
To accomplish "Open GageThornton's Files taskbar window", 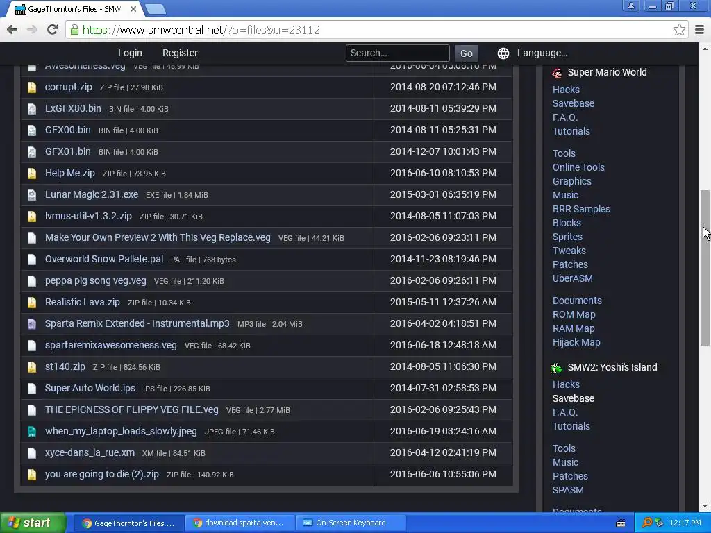I will coord(128,523).
